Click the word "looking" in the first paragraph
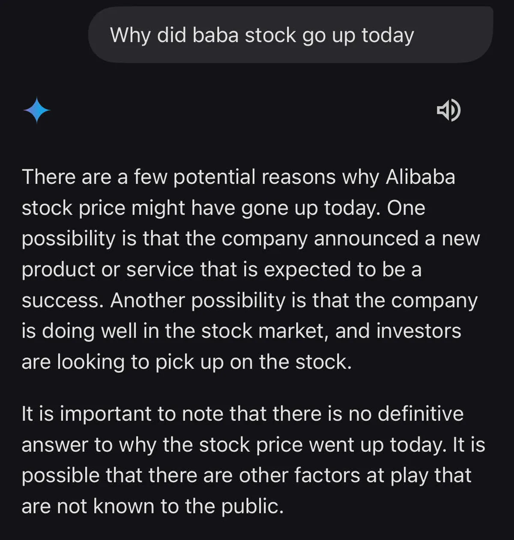The image size is (514, 540). pos(90,362)
